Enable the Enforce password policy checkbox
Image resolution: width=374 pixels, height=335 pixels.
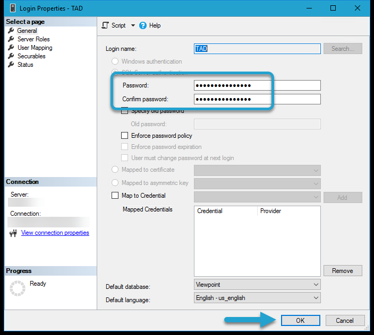[124, 136]
